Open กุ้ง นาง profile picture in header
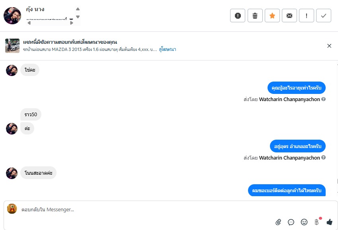Screen dimensions: 338x230 [12, 16]
